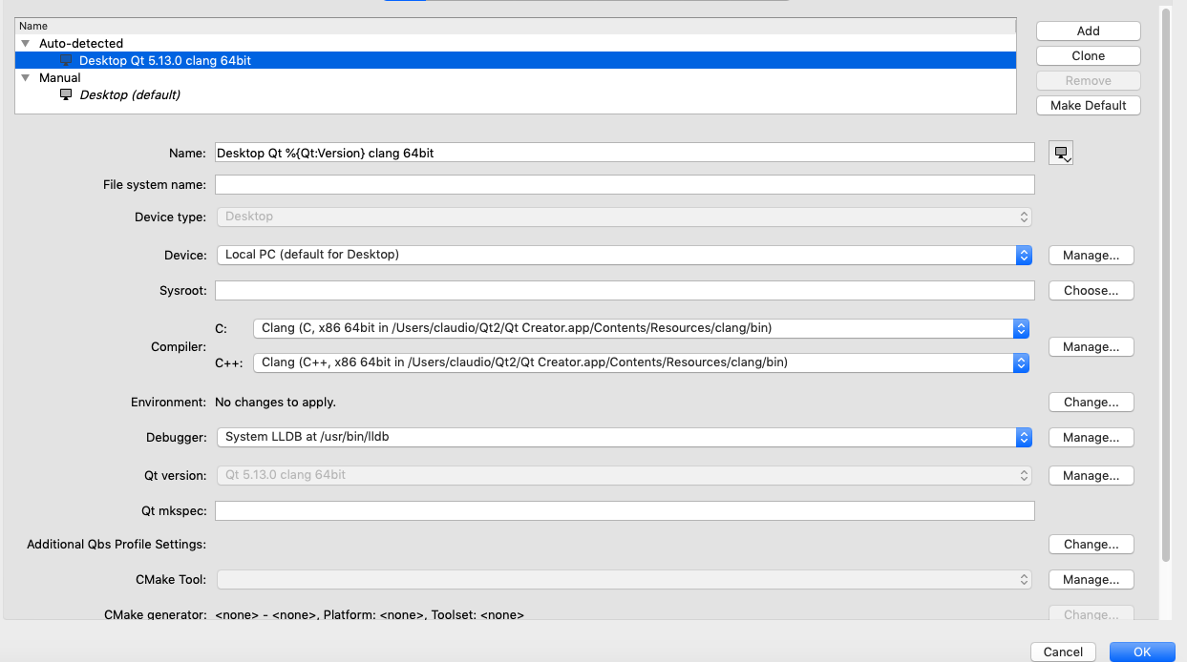Click Change button for Environment

[1091, 402]
